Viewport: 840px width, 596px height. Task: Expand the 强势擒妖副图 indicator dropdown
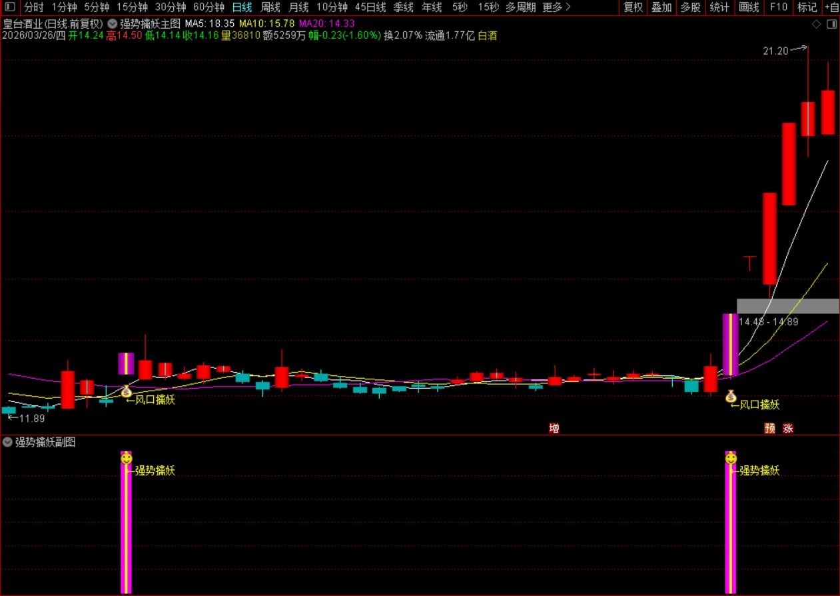tap(7, 441)
